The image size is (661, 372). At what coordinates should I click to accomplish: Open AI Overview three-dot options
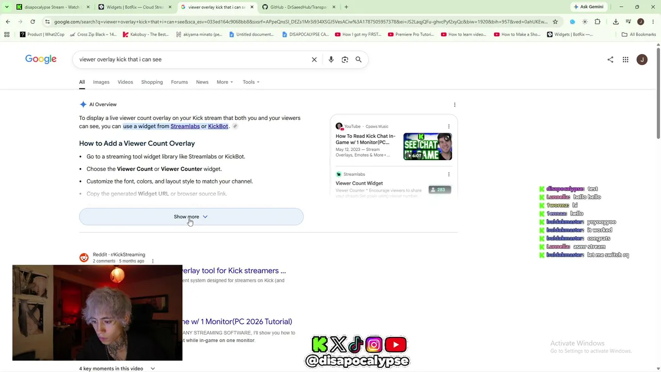454,105
